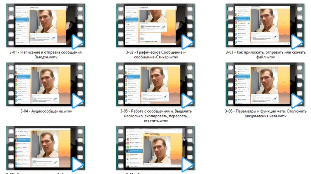
Task: Select the 3-07 video thumbnail in bottom row
Action: (45, 148)
